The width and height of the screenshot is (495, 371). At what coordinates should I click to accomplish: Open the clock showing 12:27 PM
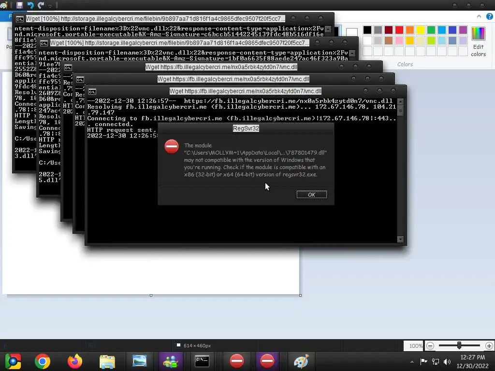pos(473,357)
